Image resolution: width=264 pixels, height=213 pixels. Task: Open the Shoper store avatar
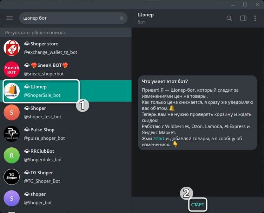coord(12,48)
